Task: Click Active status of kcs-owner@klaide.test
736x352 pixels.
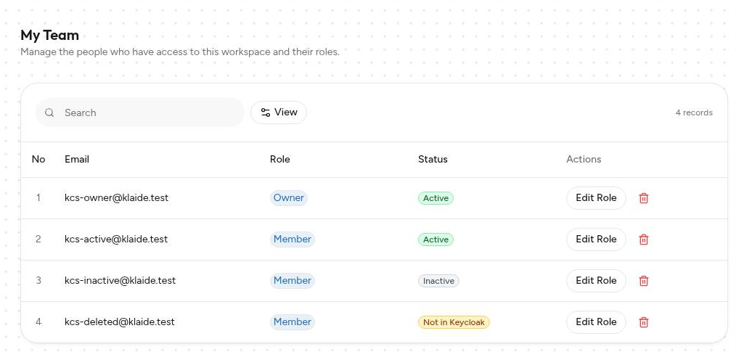Action: (x=436, y=198)
